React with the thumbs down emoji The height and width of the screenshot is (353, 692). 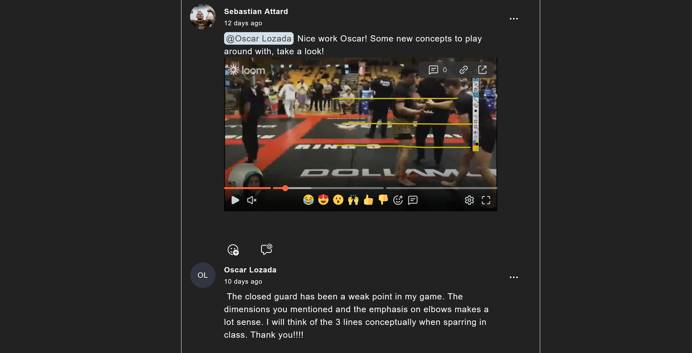click(x=383, y=200)
